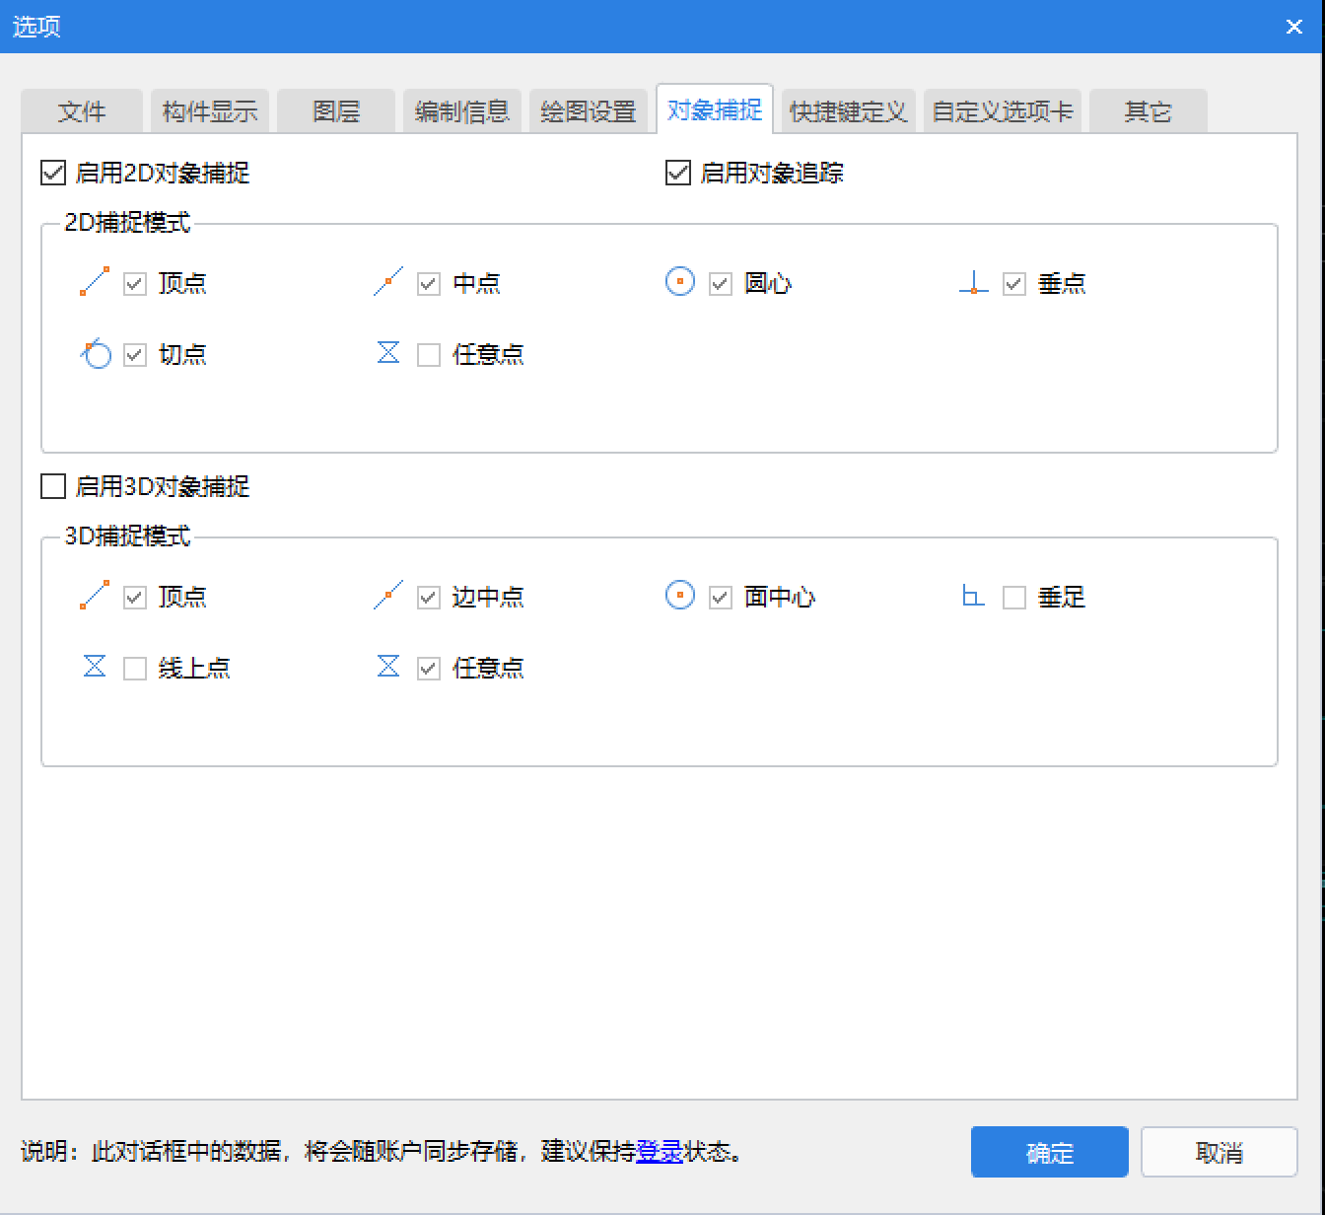Switch to 自定义选项卡 tab
The image size is (1325, 1215).
[x=1003, y=111]
